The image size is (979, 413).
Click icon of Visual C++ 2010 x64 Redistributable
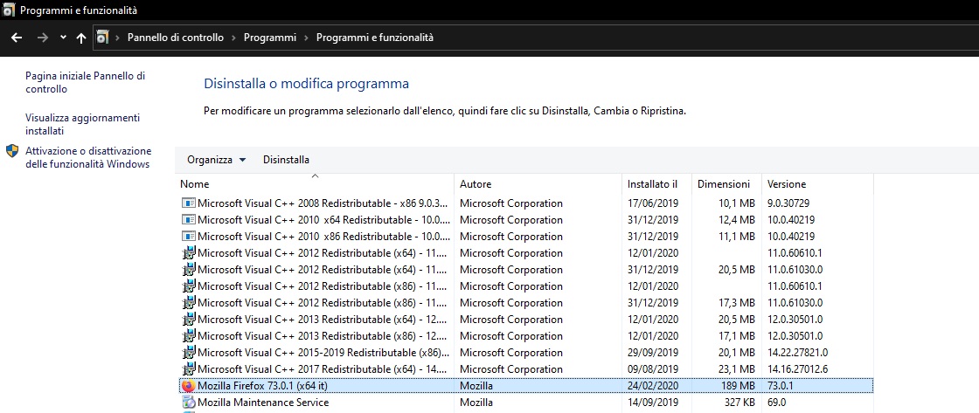(189, 220)
